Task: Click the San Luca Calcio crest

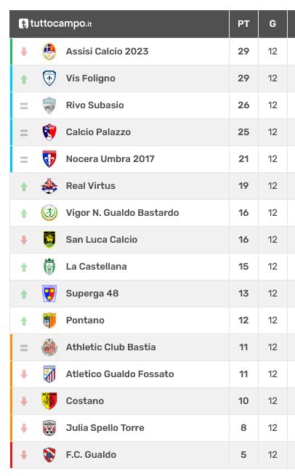Action: [49, 240]
